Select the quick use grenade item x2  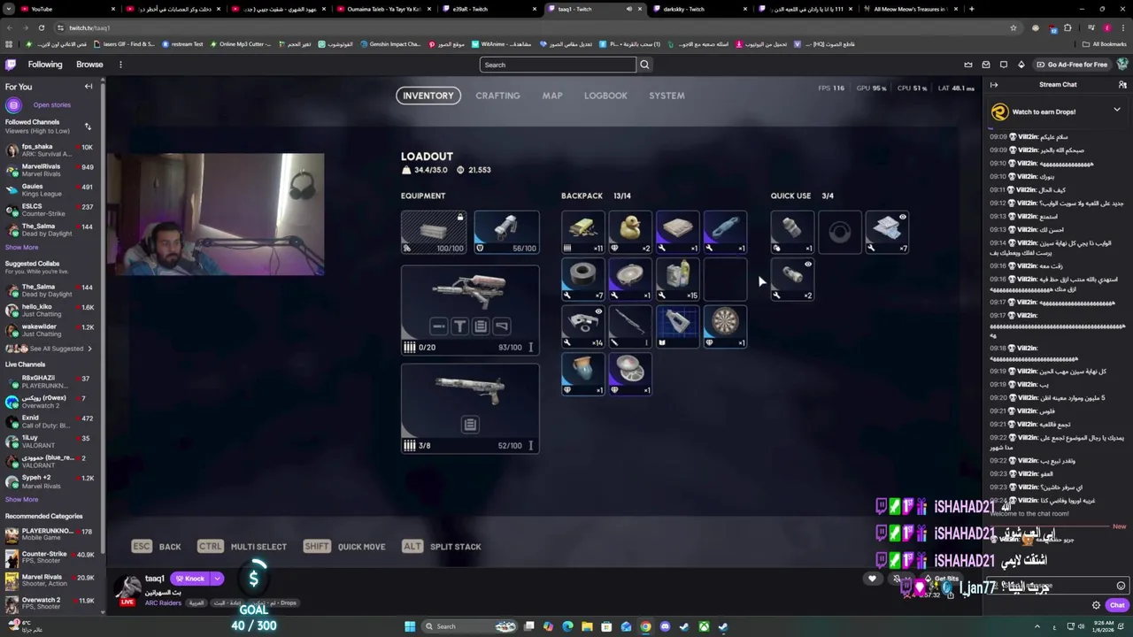[x=792, y=280]
